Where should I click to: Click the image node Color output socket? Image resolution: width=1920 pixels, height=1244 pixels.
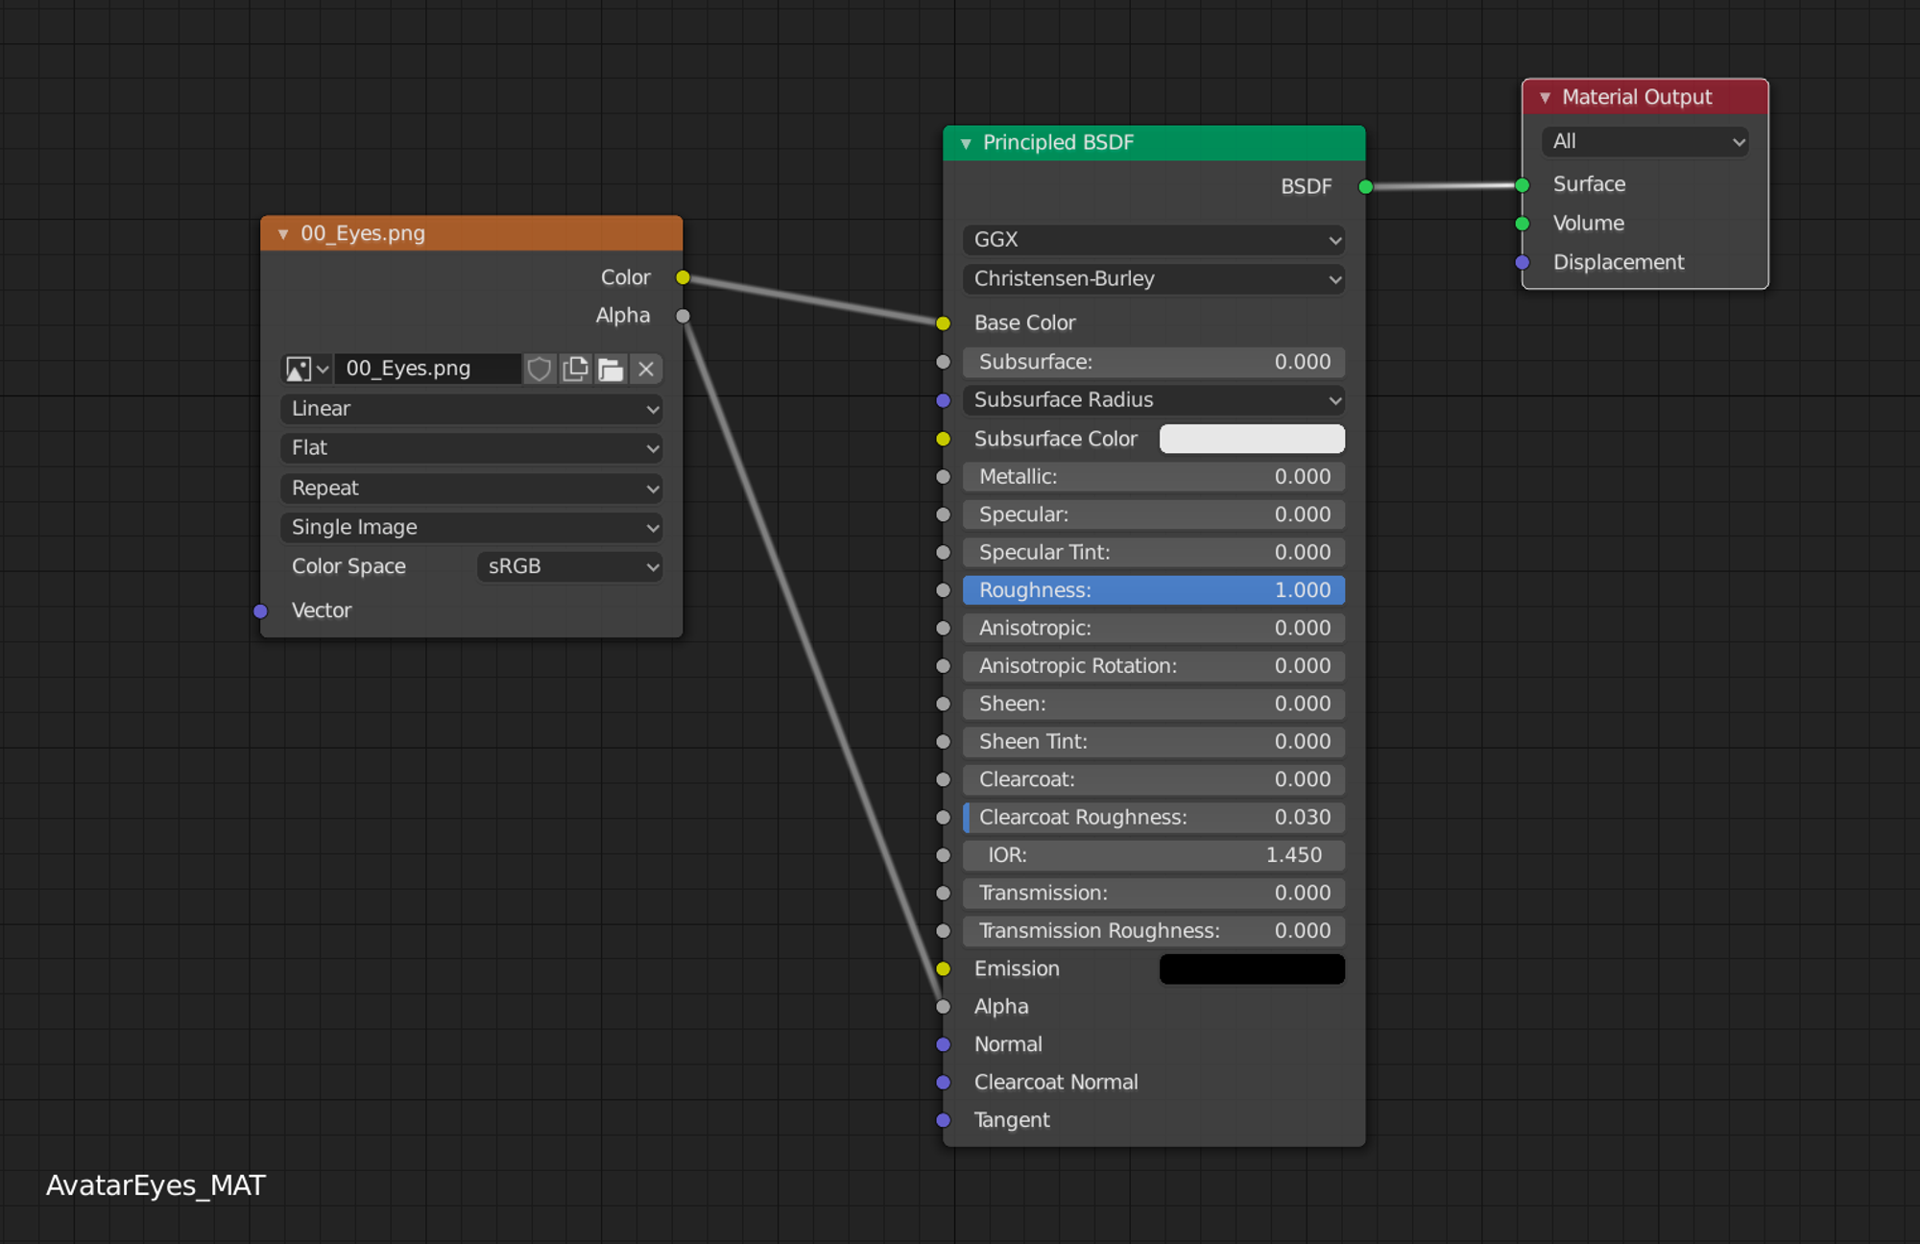pos(683,277)
